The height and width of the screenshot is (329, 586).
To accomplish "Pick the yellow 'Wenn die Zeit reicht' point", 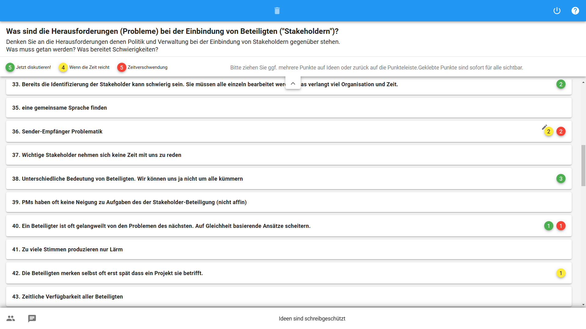I will coord(63,67).
